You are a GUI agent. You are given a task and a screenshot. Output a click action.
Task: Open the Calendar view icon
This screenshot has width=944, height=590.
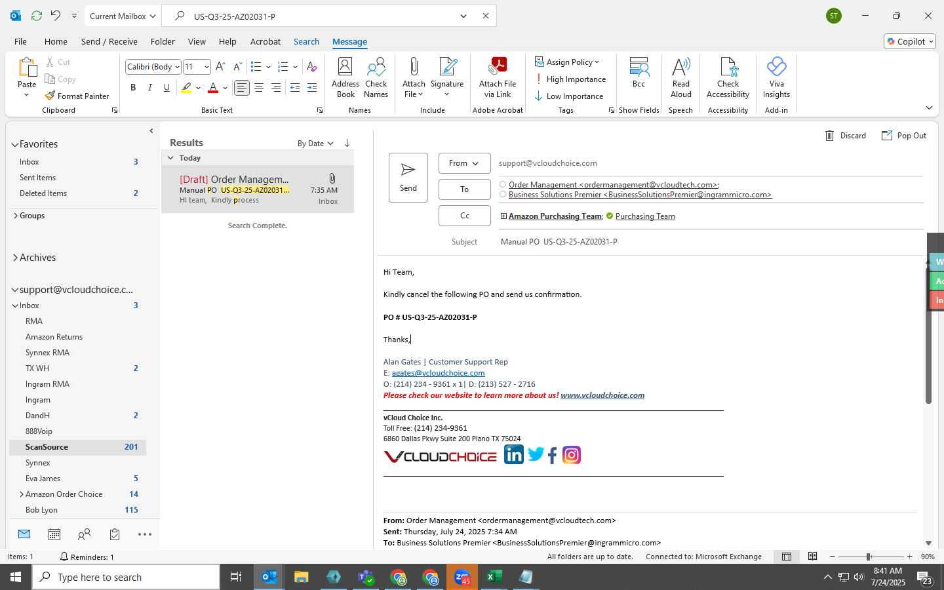click(x=54, y=535)
